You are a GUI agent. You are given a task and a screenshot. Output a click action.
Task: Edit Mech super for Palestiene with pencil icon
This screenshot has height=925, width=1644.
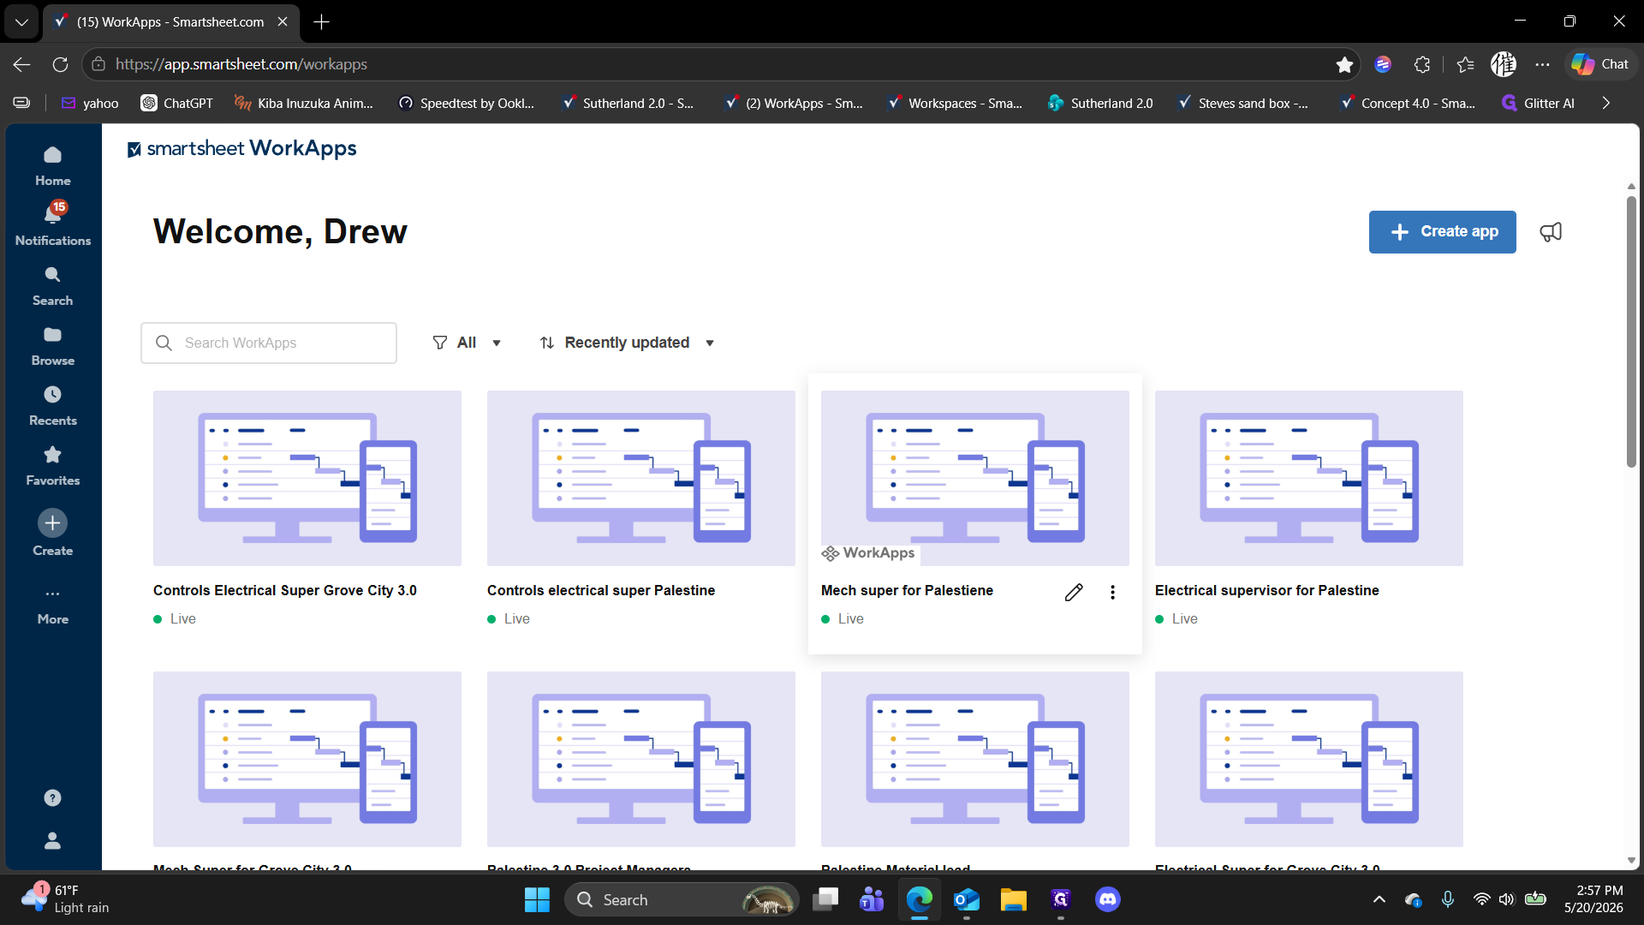(1074, 593)
